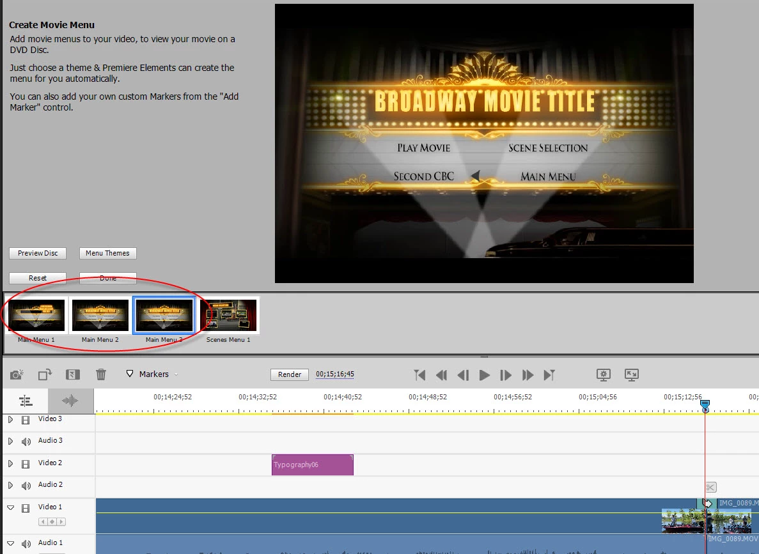Click the track layout icon above tracks

[x=25, y=401]
